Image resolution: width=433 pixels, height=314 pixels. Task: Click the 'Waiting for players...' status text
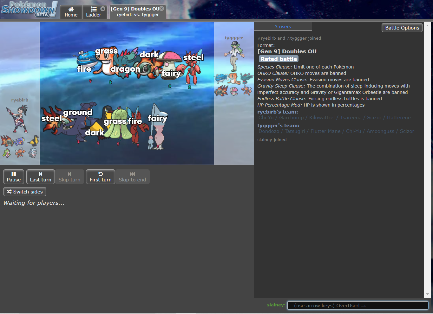[34, 203]
